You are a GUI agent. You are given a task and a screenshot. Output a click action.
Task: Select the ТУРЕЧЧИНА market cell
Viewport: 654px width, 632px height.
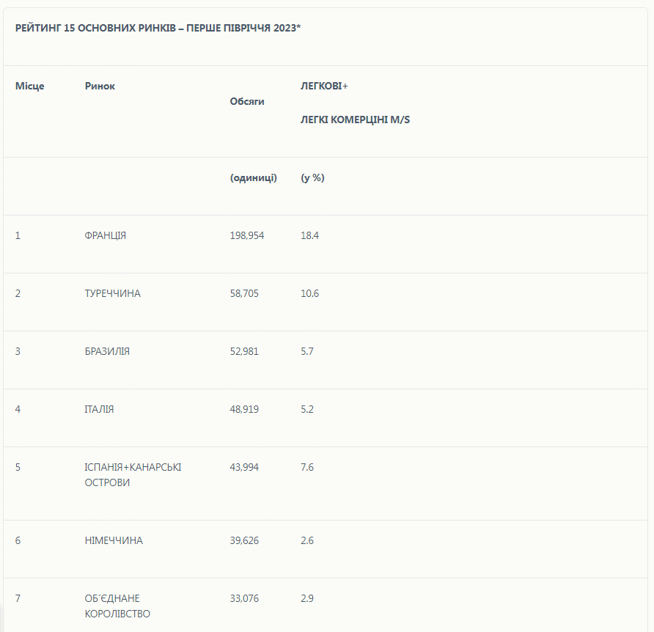(x=112, y=294)
